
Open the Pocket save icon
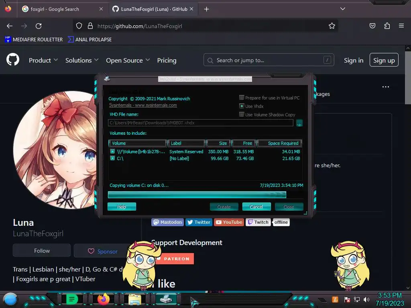(x=372, y=26)
